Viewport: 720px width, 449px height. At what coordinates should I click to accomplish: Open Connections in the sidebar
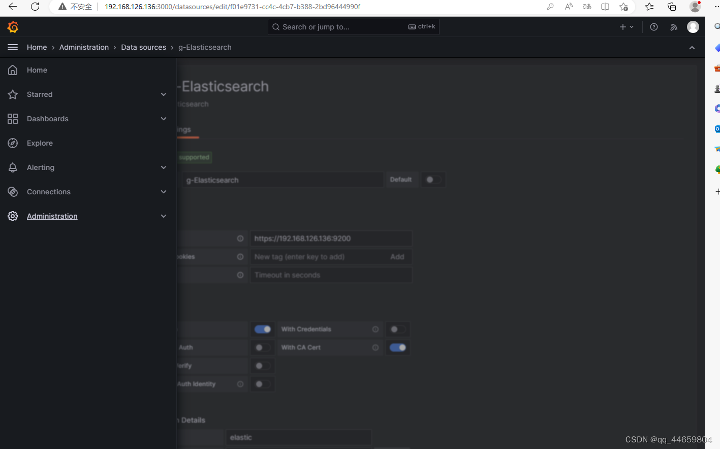pos(49,192)
